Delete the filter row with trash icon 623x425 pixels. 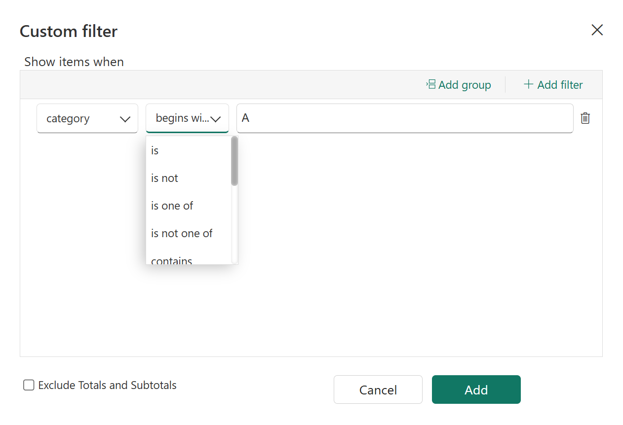[585, 118]
